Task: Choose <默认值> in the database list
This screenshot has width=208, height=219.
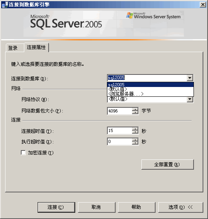Action: tap(150, 89)
